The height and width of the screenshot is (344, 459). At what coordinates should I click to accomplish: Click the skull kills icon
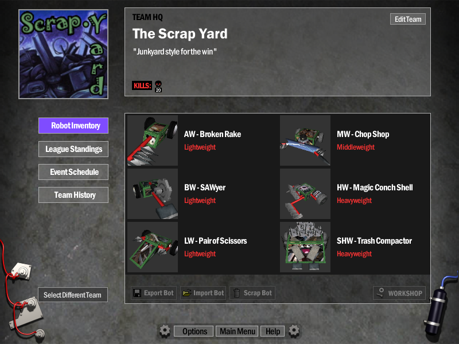pos(158,87)
